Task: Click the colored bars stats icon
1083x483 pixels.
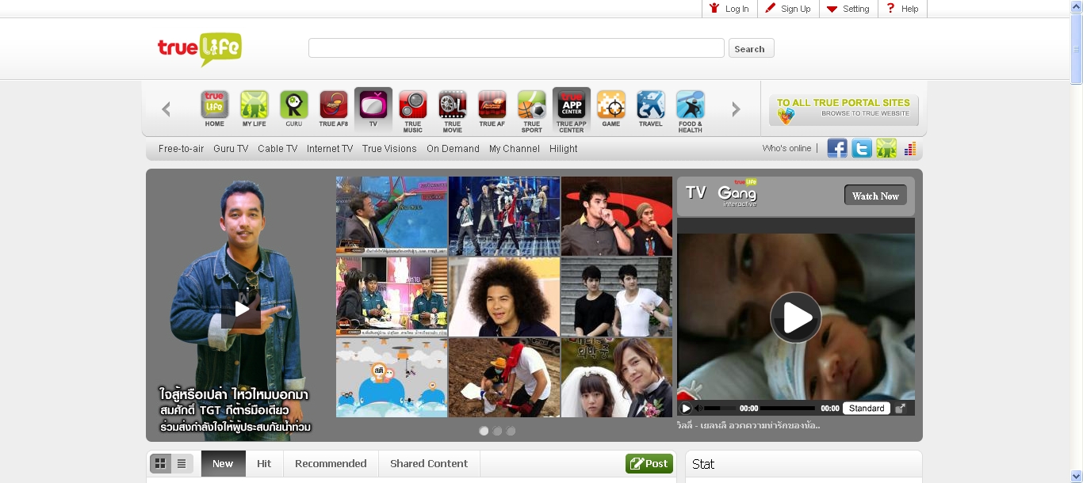Action: 909,148
